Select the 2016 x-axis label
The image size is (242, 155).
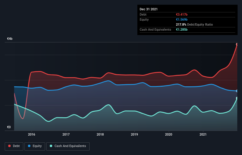click(32, 134)
